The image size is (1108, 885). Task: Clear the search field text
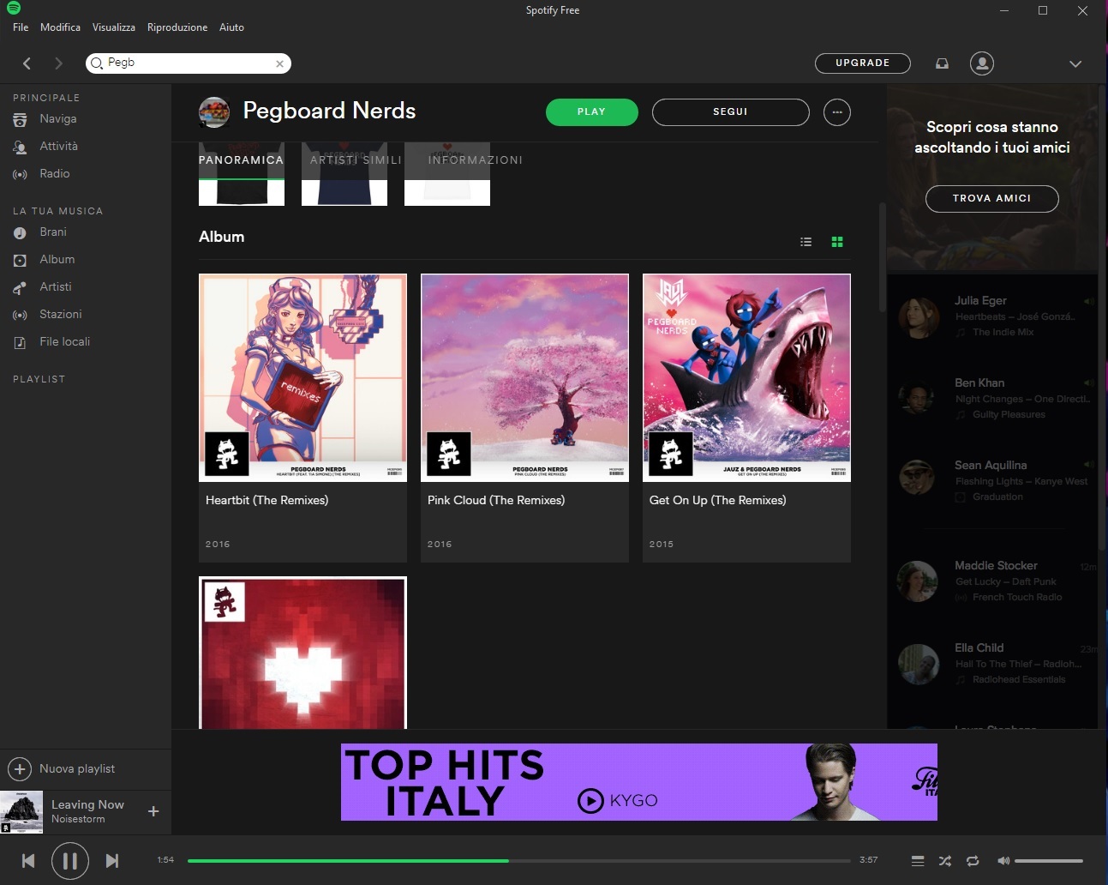[279, 63]
